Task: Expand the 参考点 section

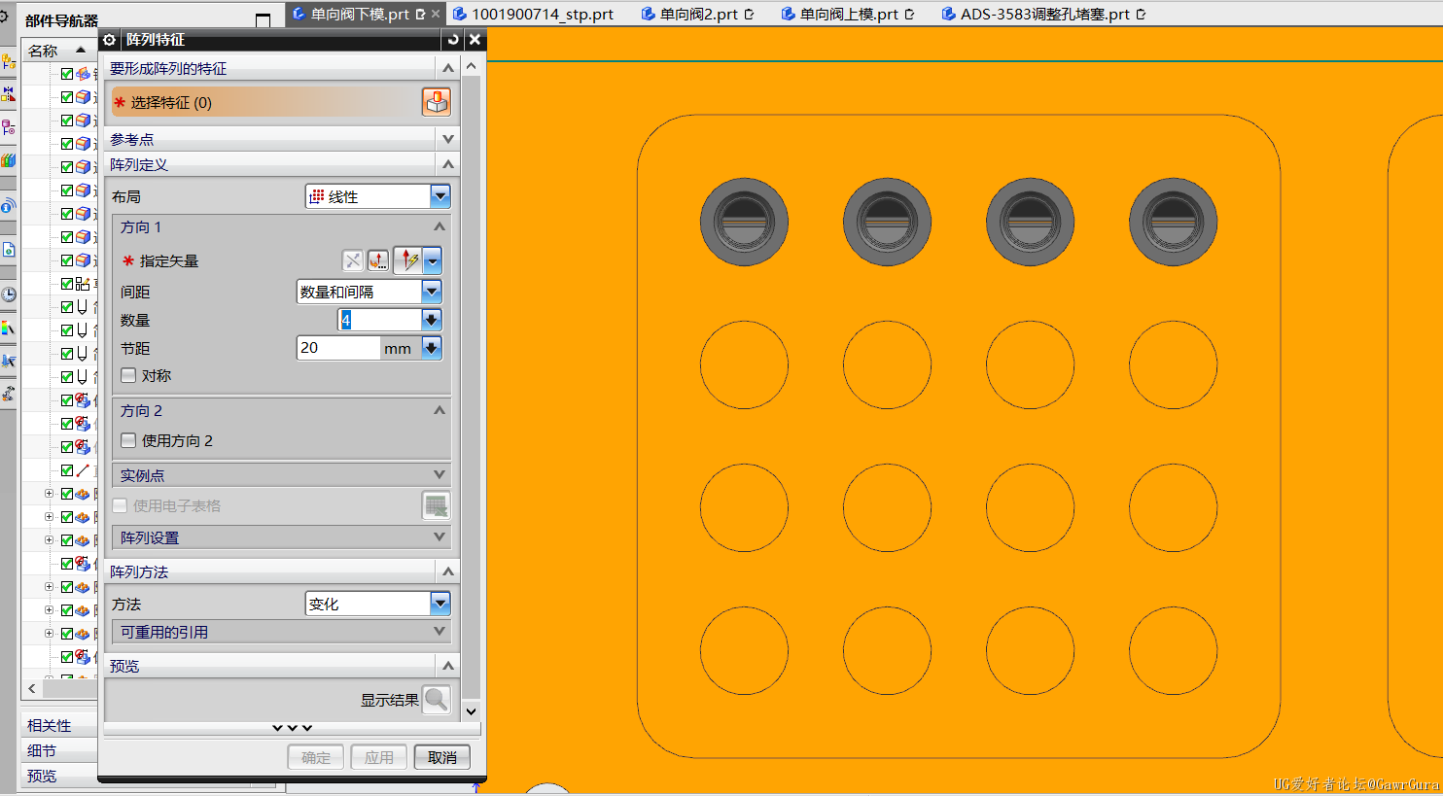Action: pos(448,139)
